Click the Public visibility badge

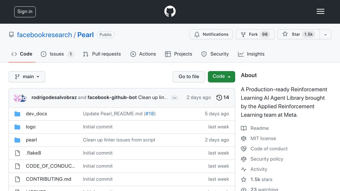point(106,35)
